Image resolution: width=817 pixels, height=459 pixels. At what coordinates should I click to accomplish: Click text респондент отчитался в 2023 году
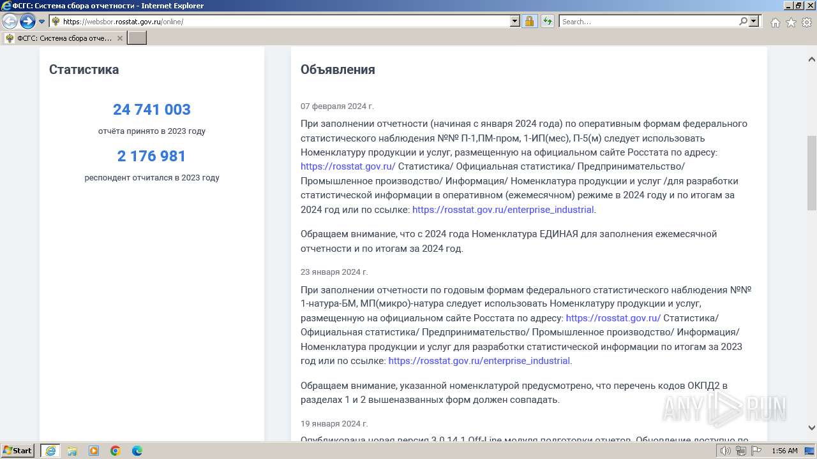[152, 178]
